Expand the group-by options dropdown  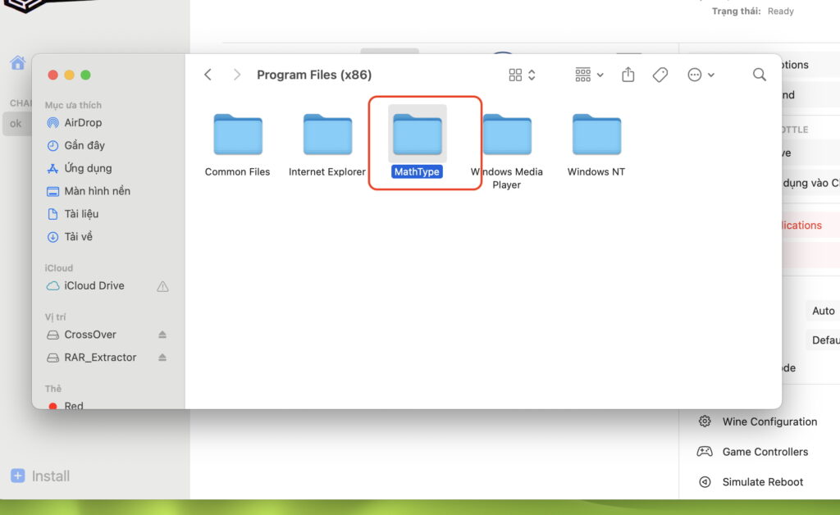tap(589, 75)
